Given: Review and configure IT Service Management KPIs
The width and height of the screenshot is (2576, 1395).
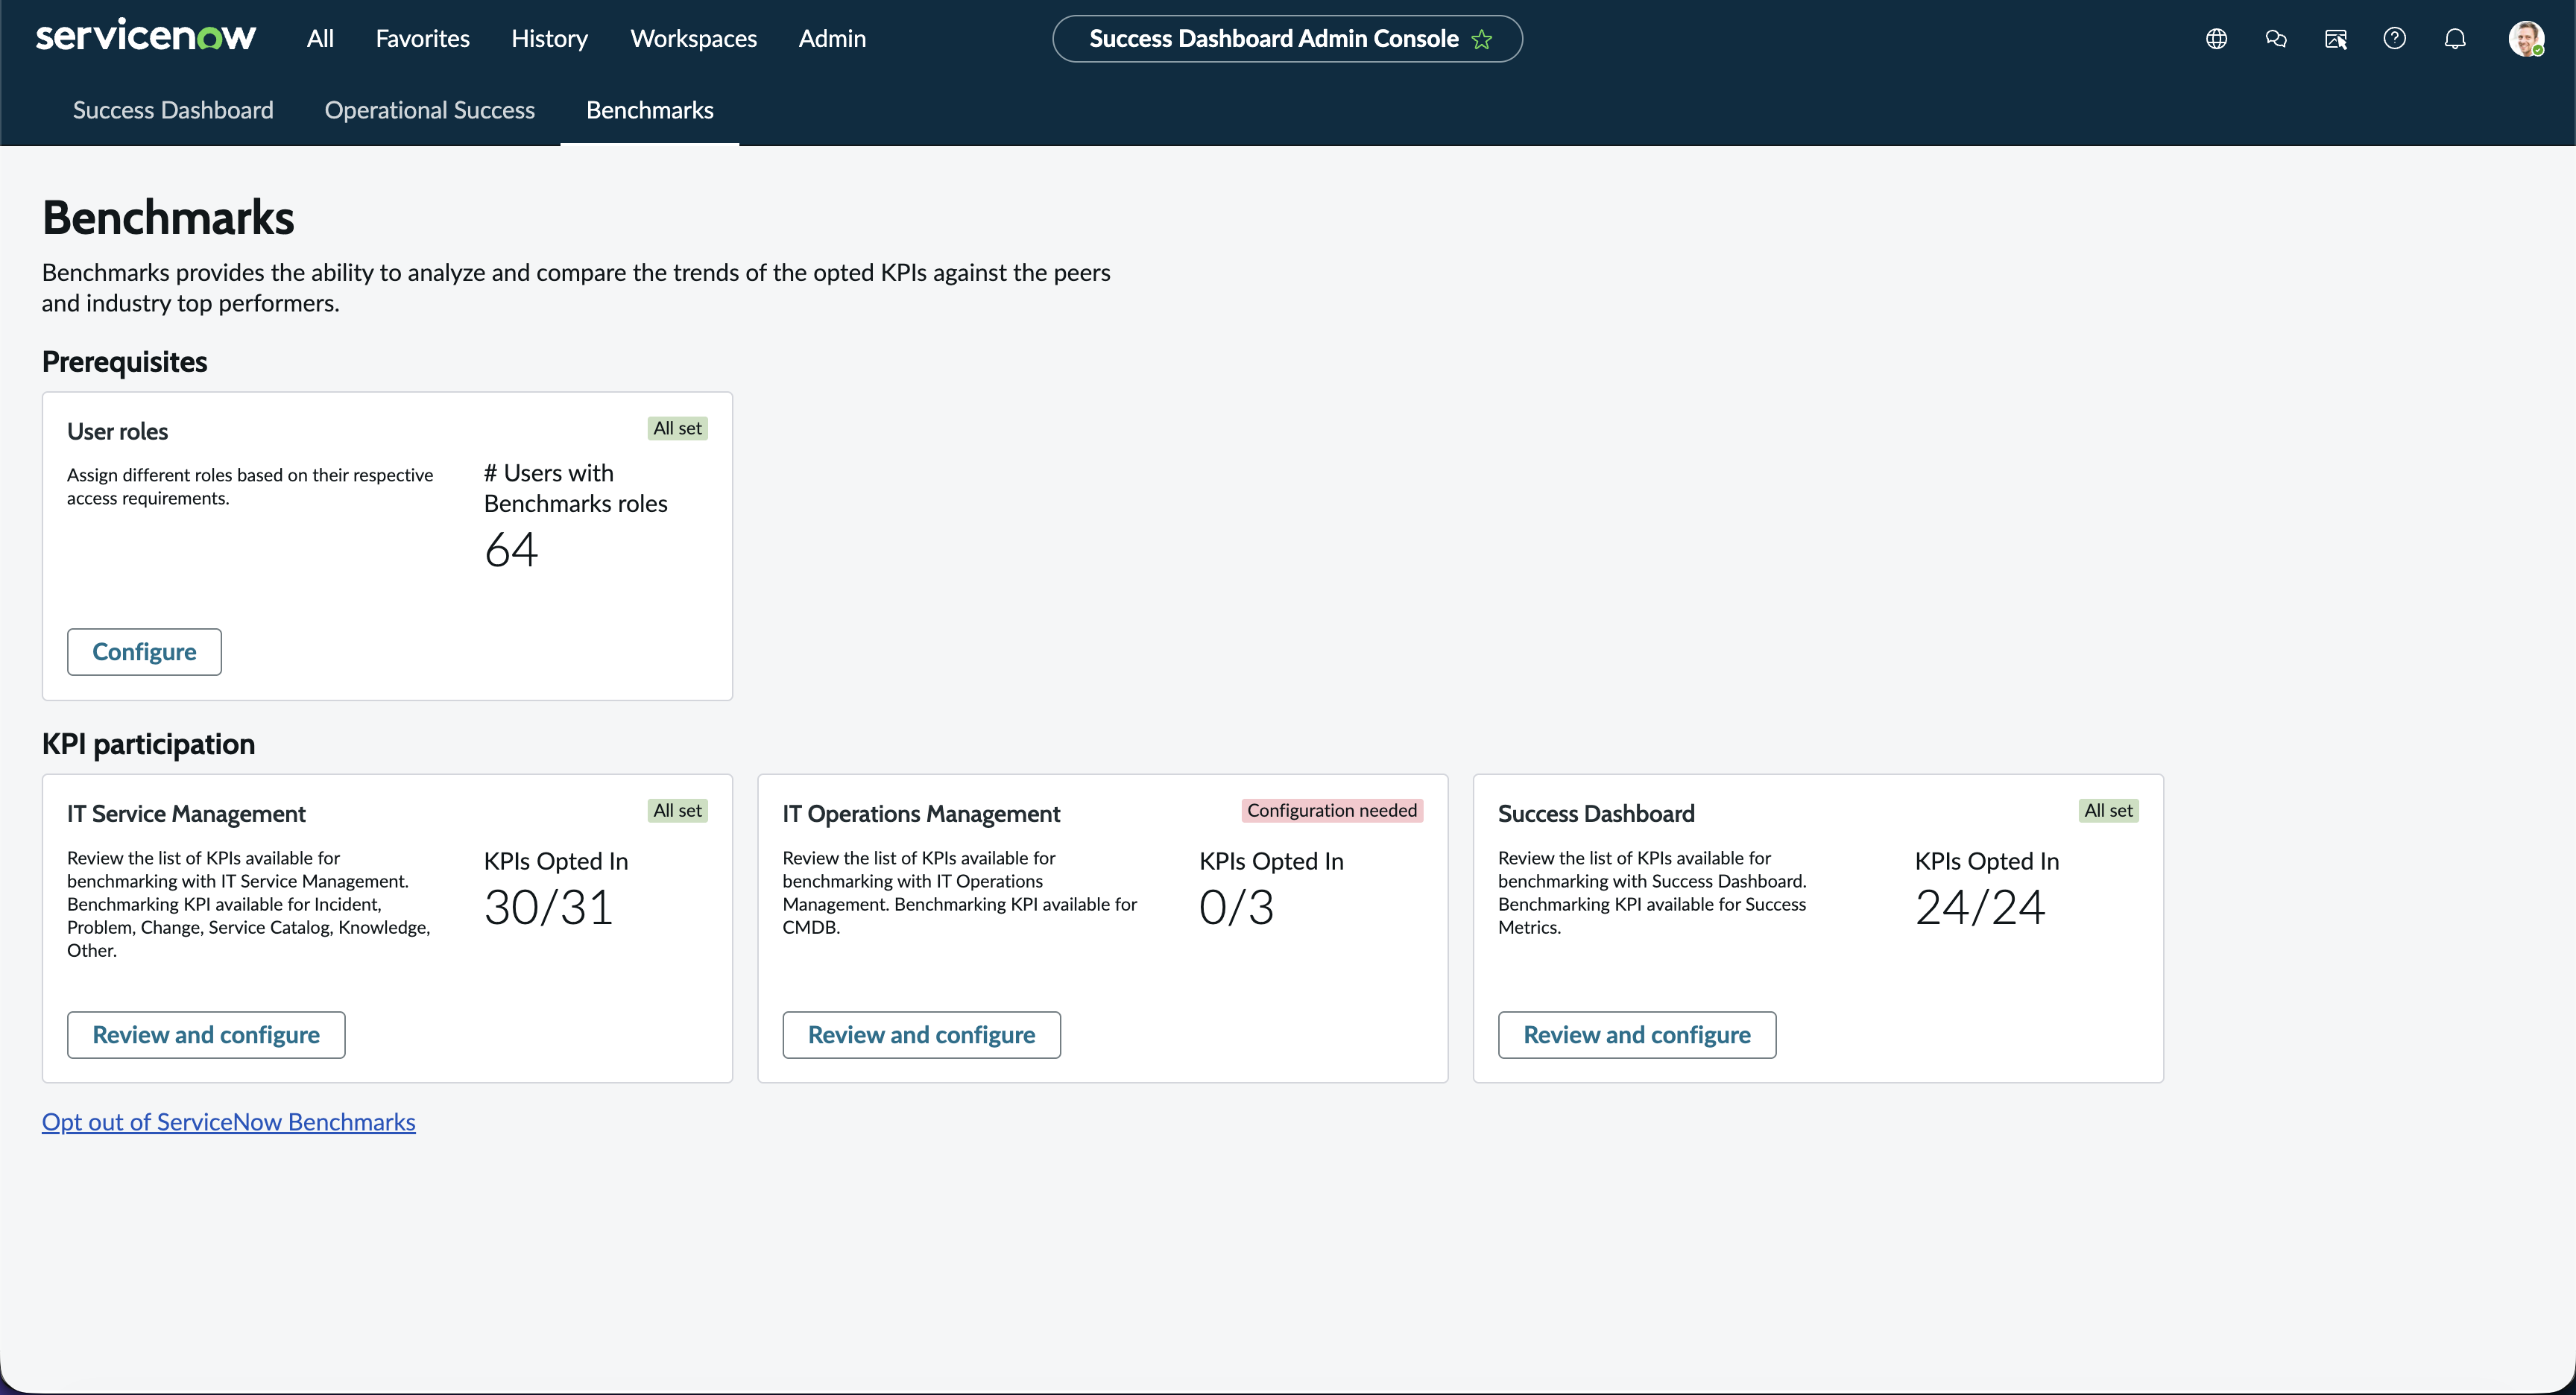Looking at the screenshot, I should pos(206,1035).
